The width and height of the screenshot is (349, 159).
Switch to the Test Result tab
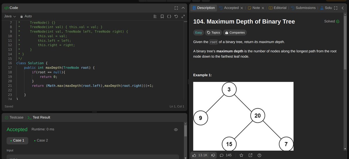coord(39,117)
